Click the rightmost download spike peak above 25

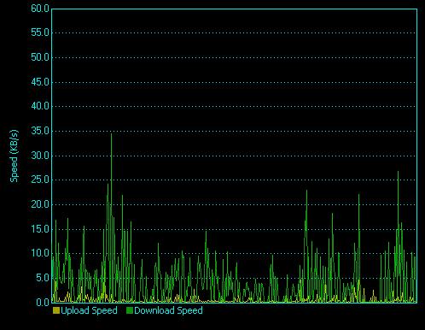(x=398, y=172)
